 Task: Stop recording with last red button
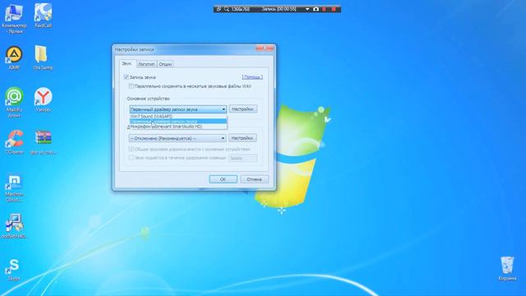[334, 9]
